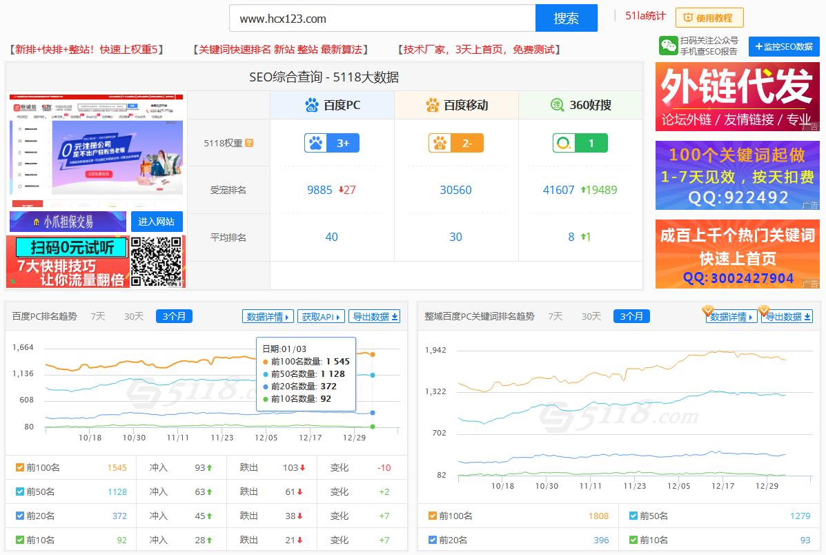
Task: Click the 5118 weight question mark icon
Action: tap(249, 143)
